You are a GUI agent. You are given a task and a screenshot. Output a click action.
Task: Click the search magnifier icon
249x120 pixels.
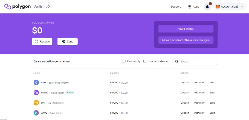pos(176,61)
